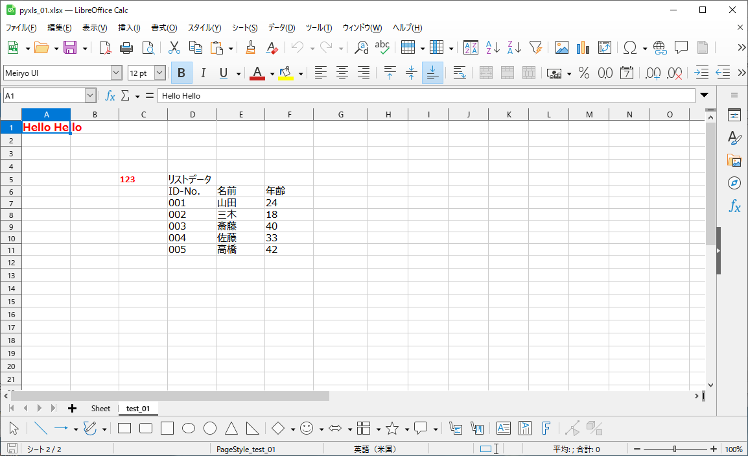The image size is (748, 456).
Task: Expand the Name Box A1 dropdown
Action: pyautogui.click(x=90, y=96)
